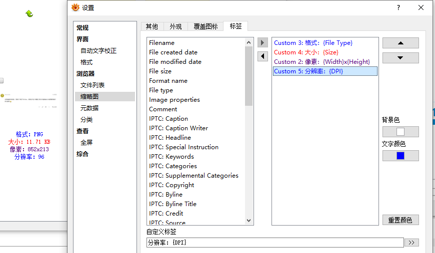
Task: Select 'IPTC: Keywords' in the available list
Action: point(171,157)
